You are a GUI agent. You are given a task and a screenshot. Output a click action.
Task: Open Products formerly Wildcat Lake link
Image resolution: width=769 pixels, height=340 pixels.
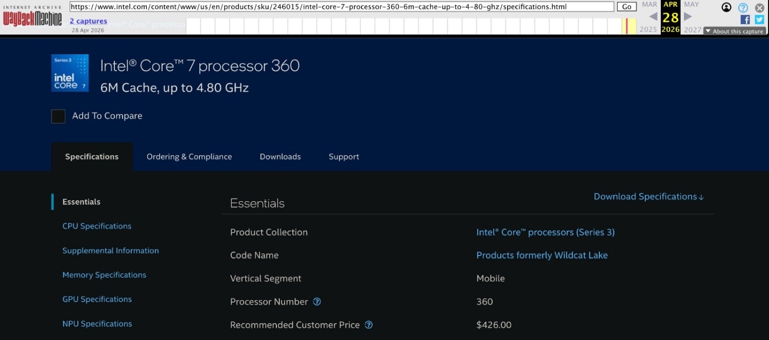(x=542, y=255)
